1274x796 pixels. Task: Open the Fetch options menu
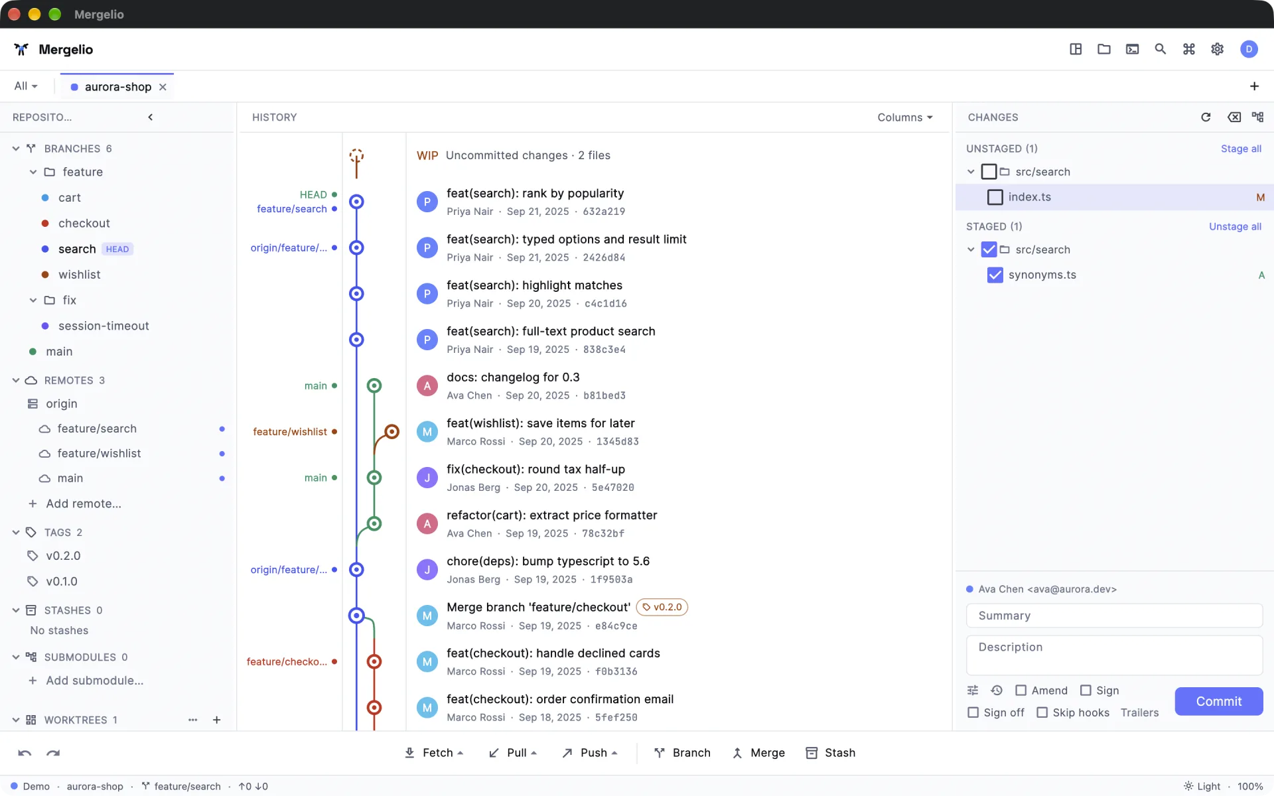click(x=460, y=753)
